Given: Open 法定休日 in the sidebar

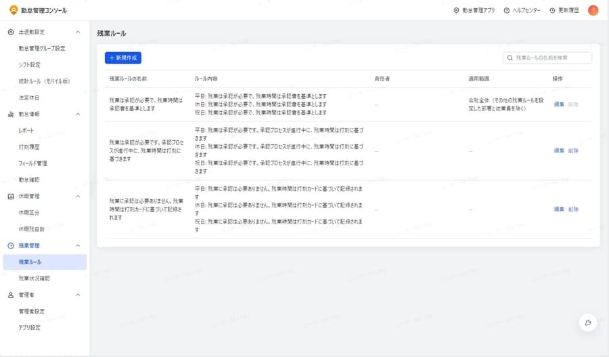Looking at the screenshot, I should tap(29, 98).
